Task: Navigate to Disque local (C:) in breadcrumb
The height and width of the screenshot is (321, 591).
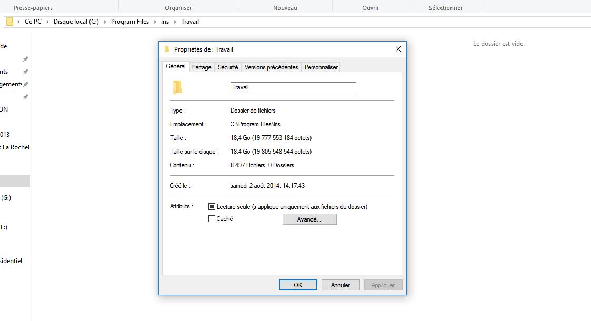Action: click(x=76, y=22)
